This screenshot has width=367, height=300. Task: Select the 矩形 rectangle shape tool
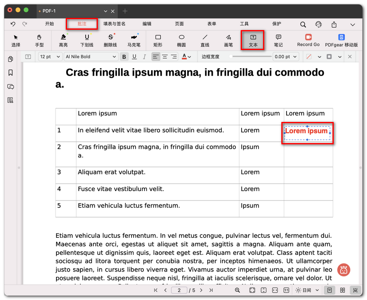tap(158, 40)
